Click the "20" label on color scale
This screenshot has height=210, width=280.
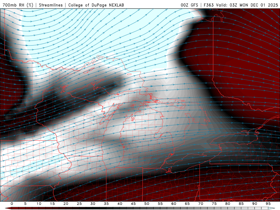tap(66, 204)
